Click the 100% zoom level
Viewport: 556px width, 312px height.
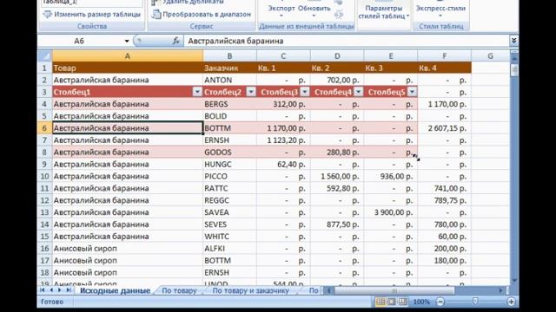point(421,302)
